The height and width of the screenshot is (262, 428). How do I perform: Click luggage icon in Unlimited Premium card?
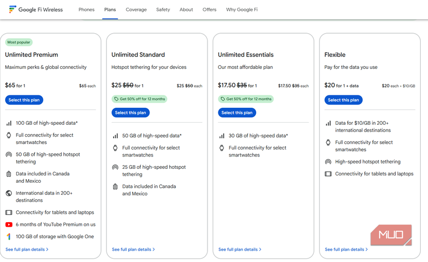coord(9,174)
